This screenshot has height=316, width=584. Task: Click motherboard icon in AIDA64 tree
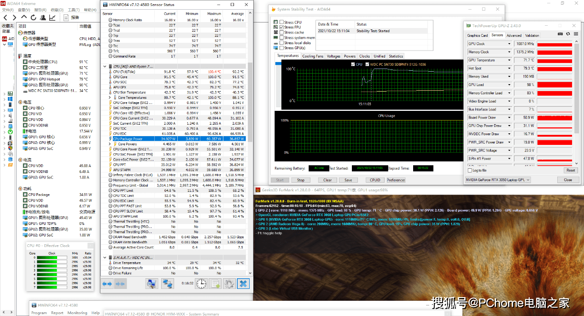(10, 93)
